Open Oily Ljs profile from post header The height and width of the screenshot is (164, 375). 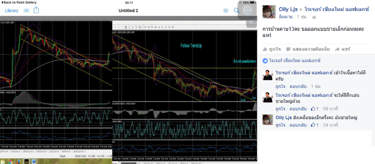(288, 9)
